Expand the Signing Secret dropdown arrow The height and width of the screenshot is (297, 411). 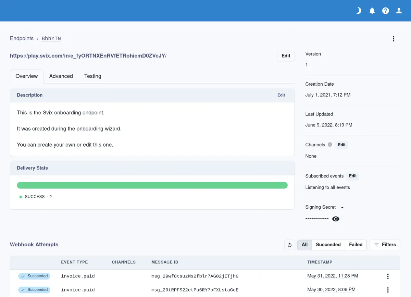pos(342,207)
